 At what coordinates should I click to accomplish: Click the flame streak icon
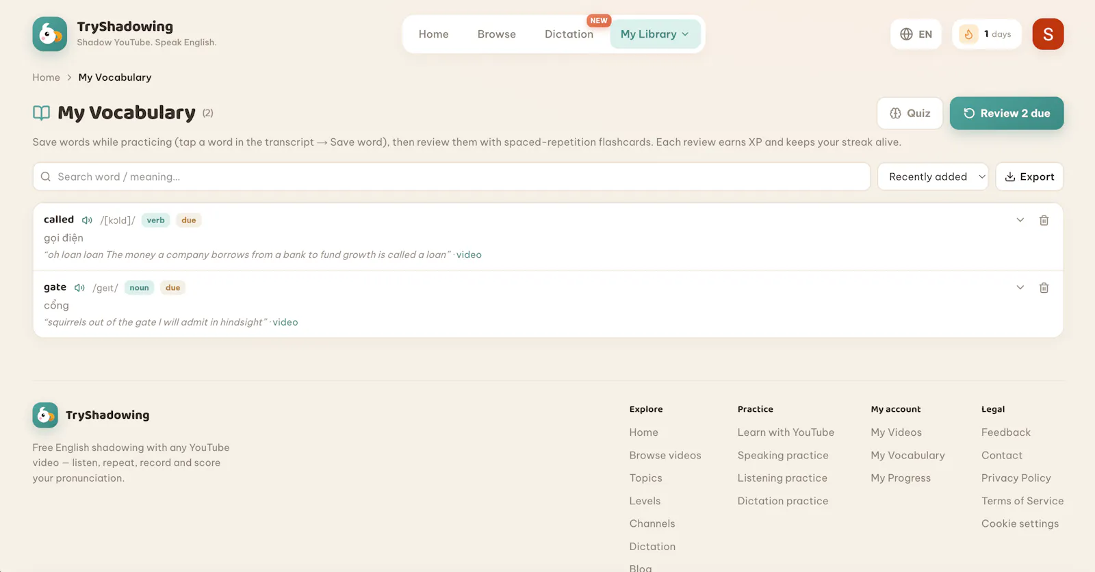968,34
